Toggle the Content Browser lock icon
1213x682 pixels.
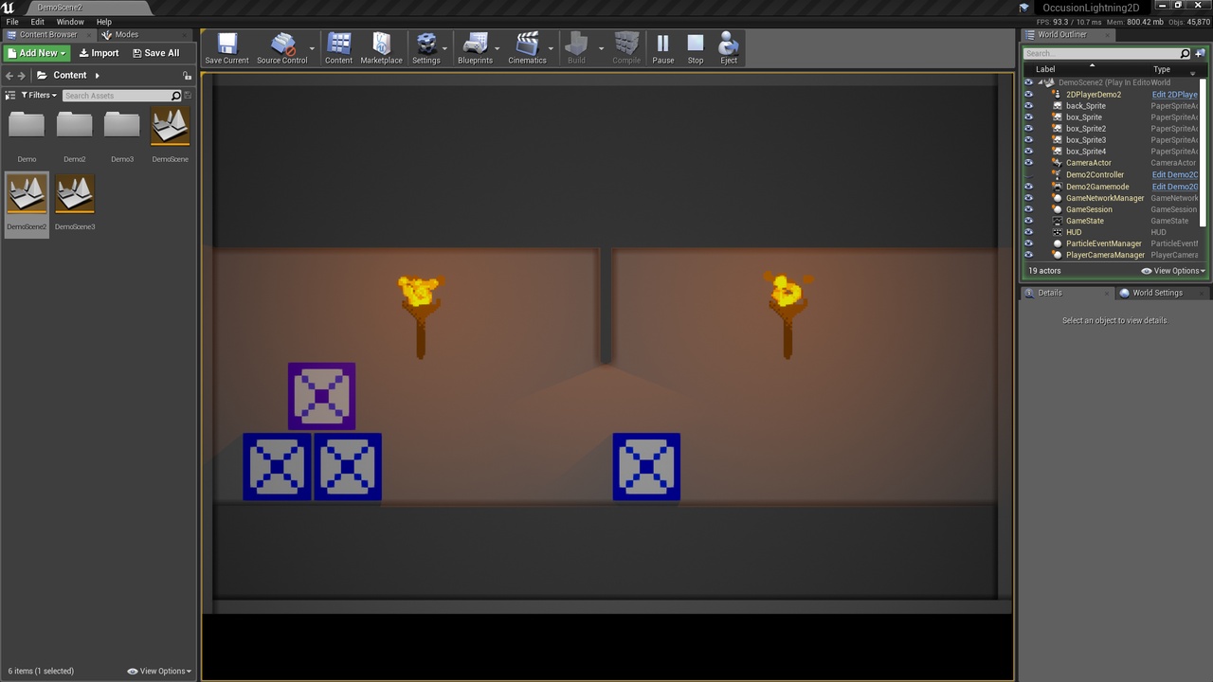click(187, 76)
